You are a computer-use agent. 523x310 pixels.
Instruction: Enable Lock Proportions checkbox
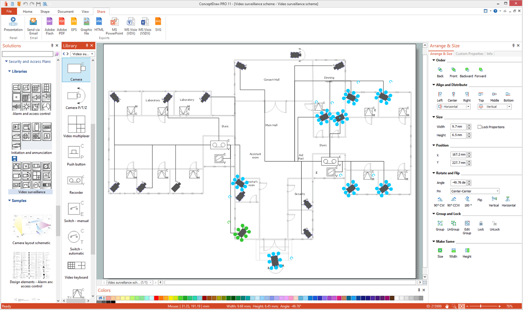pyautogui.click(x=479, y=127)
